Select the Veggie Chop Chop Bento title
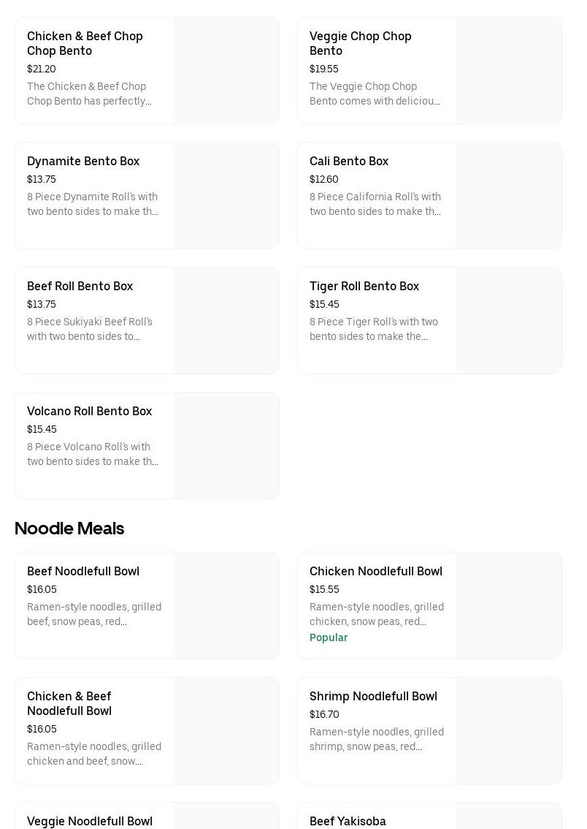 coord(360,43)
